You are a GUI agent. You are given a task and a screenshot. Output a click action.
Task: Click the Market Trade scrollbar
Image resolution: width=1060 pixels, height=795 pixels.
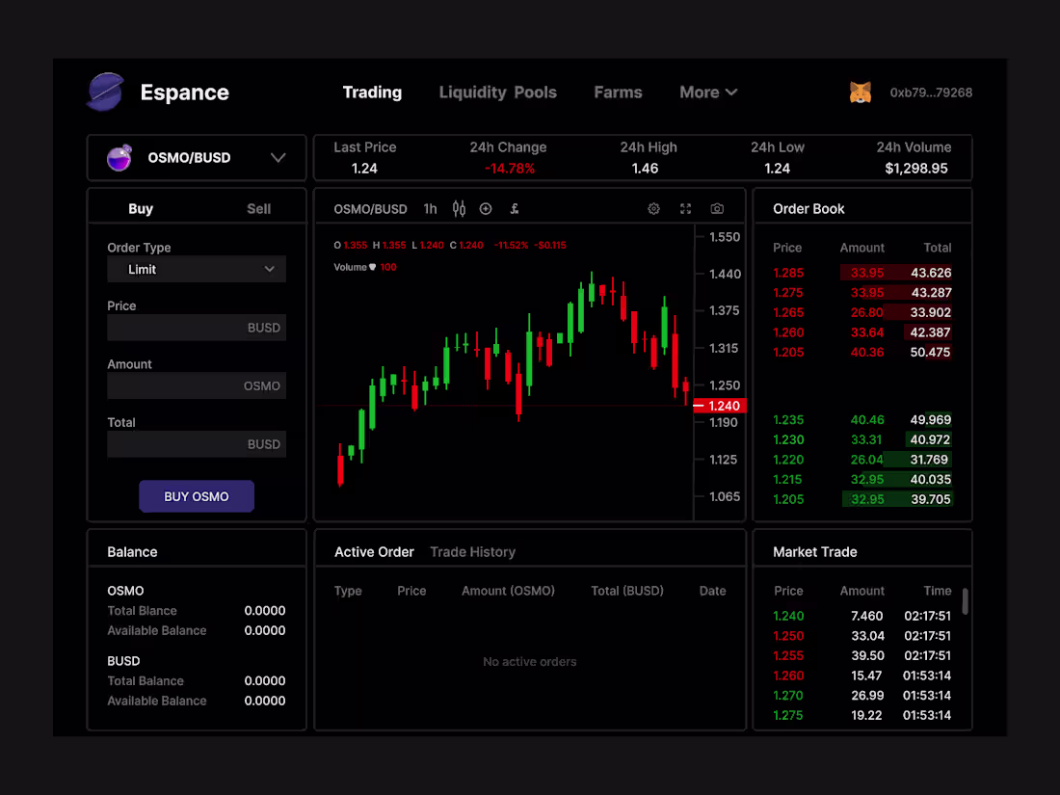[966, 601]
